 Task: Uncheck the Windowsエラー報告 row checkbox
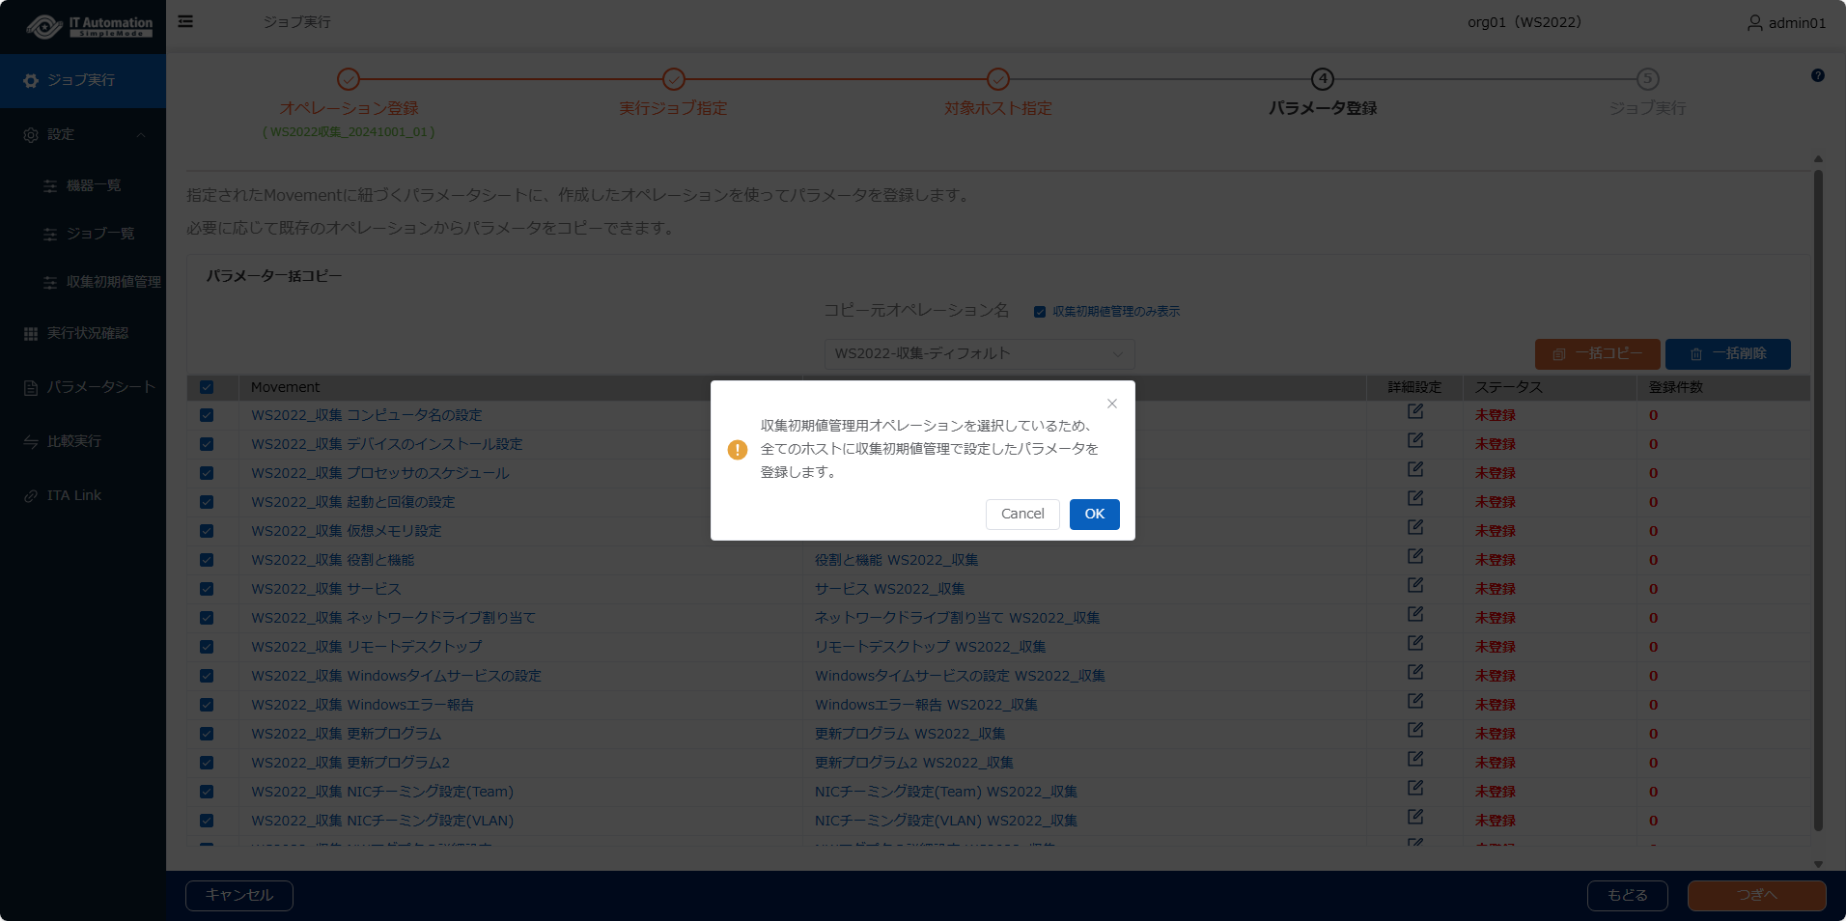click(207, 705)
